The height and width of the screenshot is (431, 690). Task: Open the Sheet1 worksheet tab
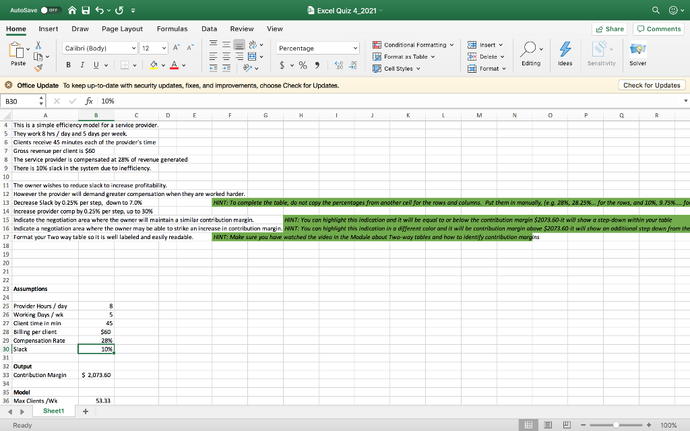pyautogui.click(x=53, y=411)
